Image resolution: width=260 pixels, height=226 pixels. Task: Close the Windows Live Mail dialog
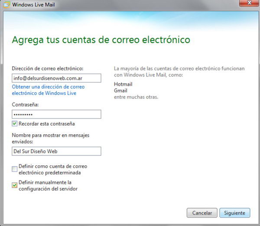point(249,3)
